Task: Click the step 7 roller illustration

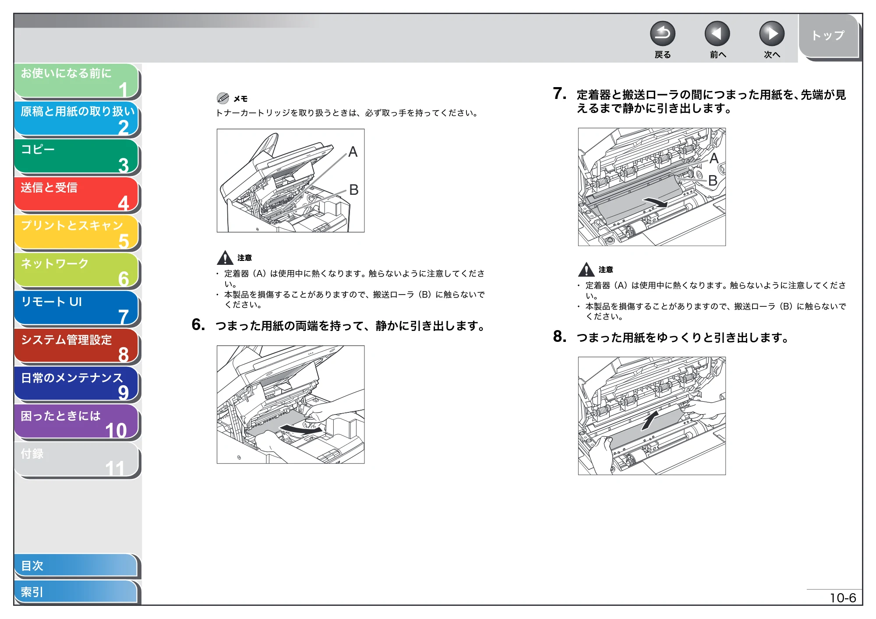Action: click(652, 187)
